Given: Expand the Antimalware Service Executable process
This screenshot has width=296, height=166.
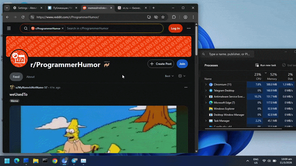Looking at the screenshot, I should [206, 96].
